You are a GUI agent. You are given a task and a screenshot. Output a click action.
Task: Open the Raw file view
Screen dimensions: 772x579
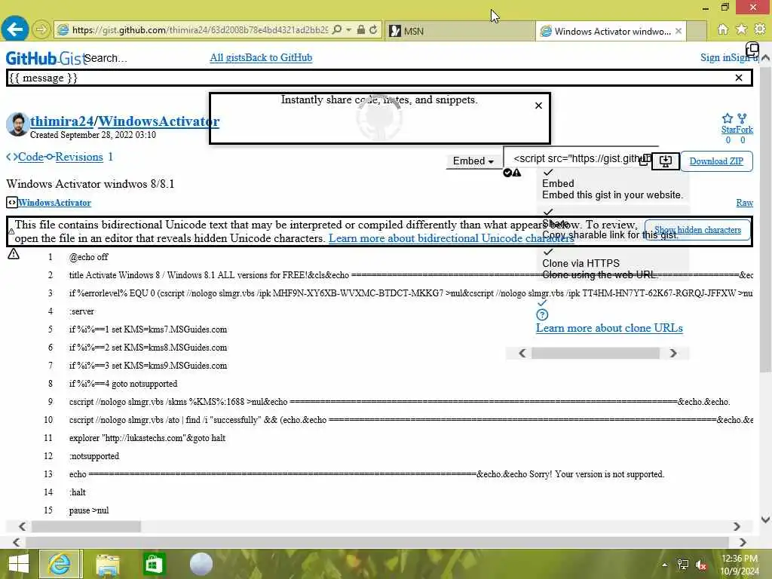(x=744, y=203)
